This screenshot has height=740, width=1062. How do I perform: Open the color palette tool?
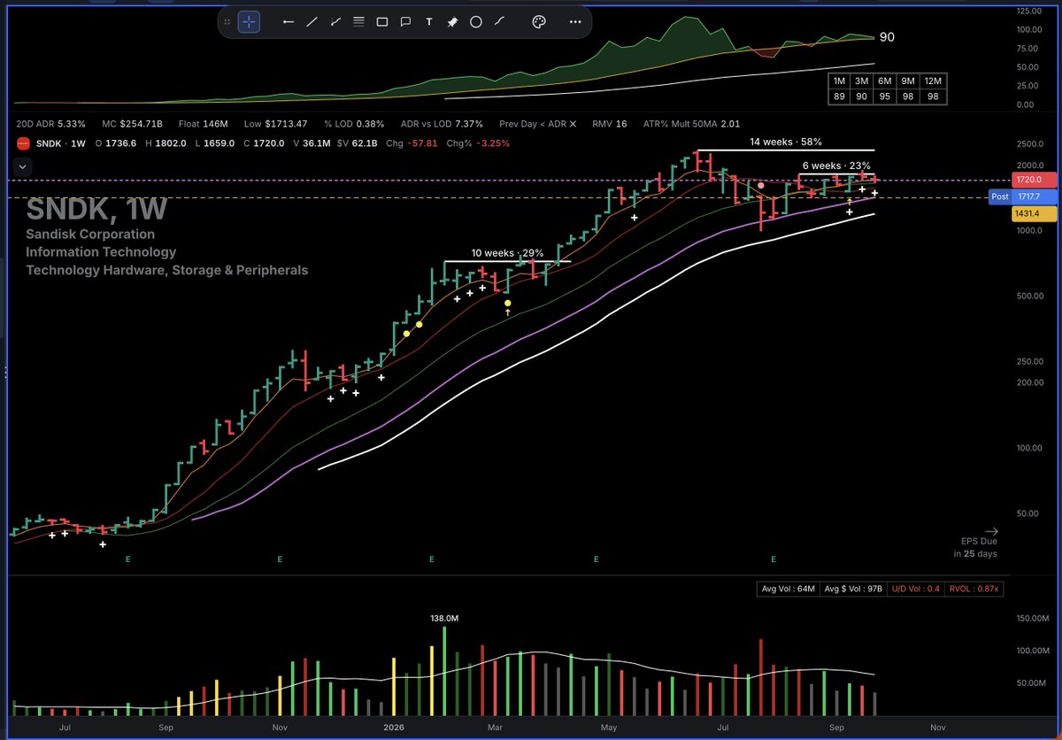pos(539,22)
